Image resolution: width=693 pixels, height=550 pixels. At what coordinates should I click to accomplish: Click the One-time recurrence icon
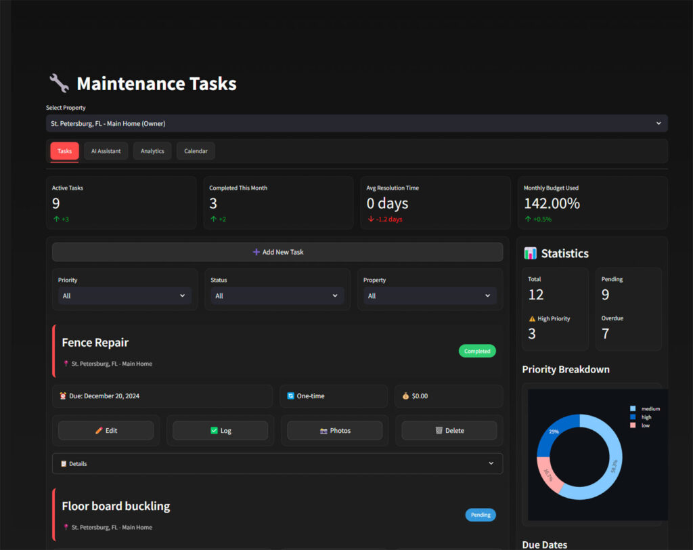tap(291, 396)
